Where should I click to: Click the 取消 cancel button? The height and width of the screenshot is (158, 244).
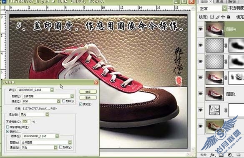(x=88, y=98)
